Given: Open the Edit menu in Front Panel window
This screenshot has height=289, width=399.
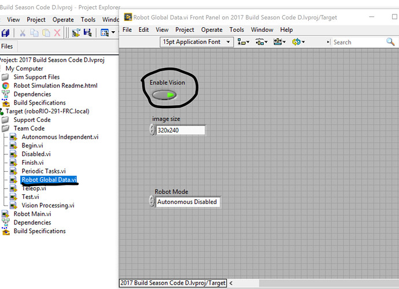Looking at the screenshot, I should pos(144,29).
